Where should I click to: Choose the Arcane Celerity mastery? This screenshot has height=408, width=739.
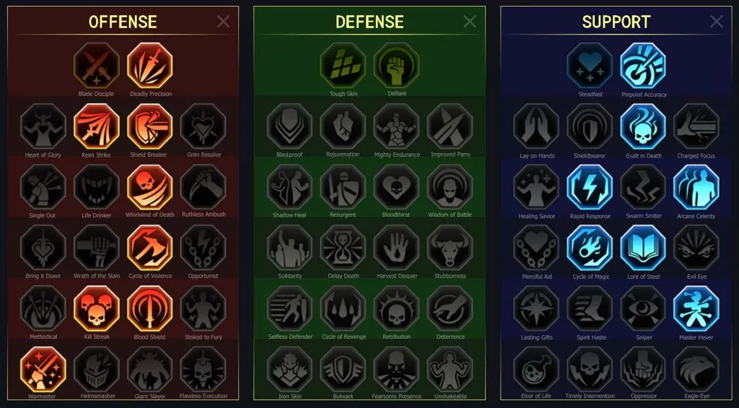(696, 187)
